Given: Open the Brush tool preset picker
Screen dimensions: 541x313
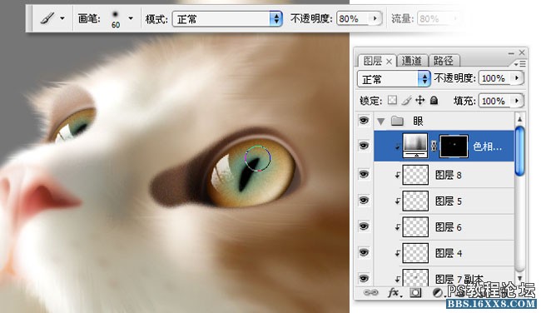Looking at the screenshot, I should (x=47, y=18).
